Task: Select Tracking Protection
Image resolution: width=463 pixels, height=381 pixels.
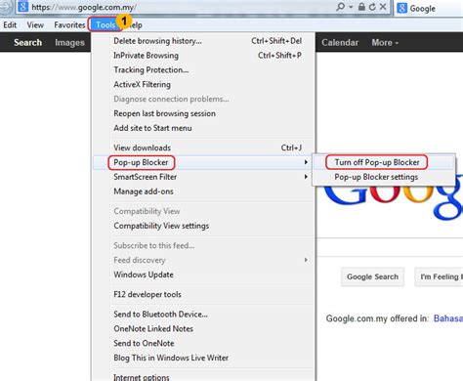Action: pyautogui.click(x=203, y=70)
